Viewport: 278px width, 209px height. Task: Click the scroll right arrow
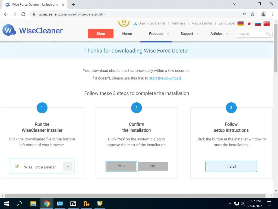[x=271, y=196]
